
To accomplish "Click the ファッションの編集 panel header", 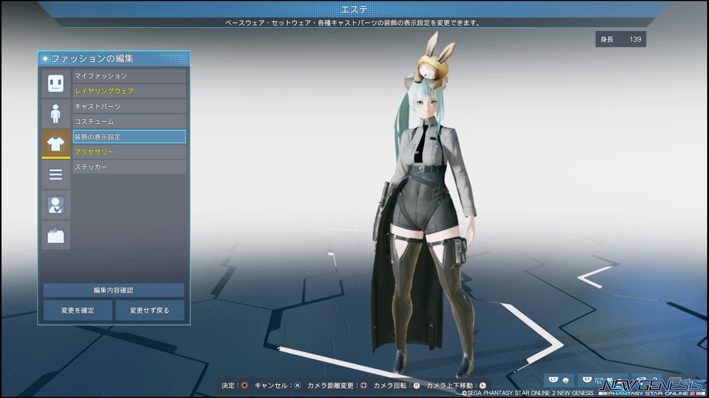I will coord(114,58).
